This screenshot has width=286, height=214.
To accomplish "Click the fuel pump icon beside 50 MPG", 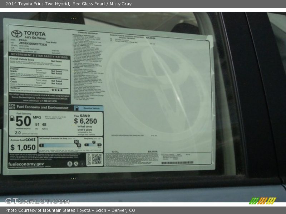I will pyautogui.click(x=12, y=119).
